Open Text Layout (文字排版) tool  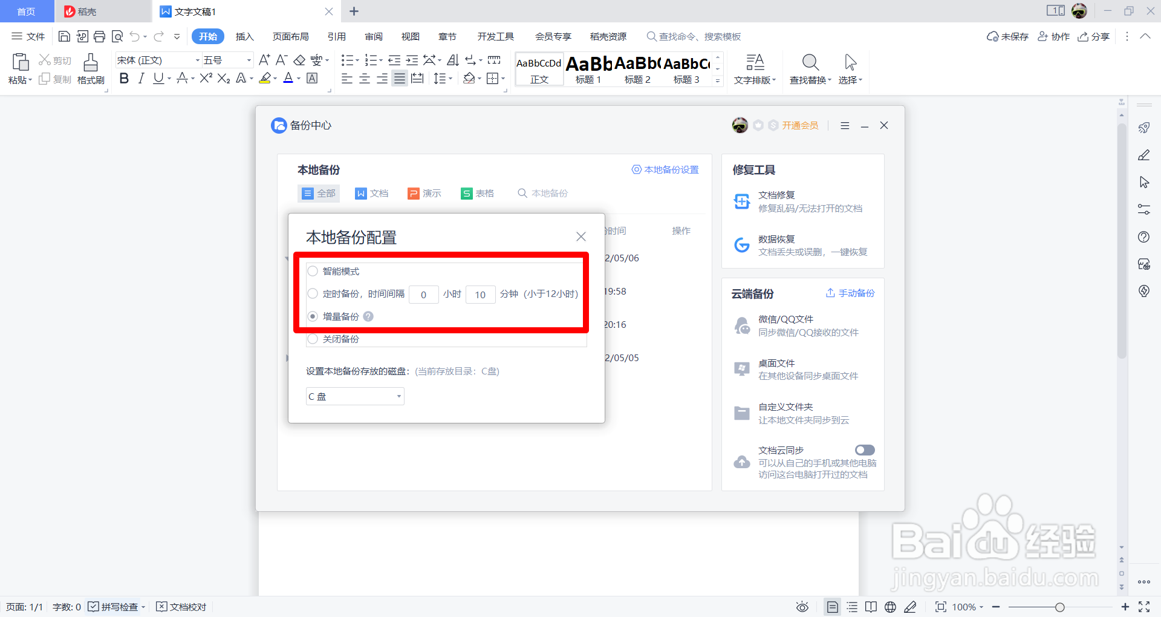pos(755,69)
